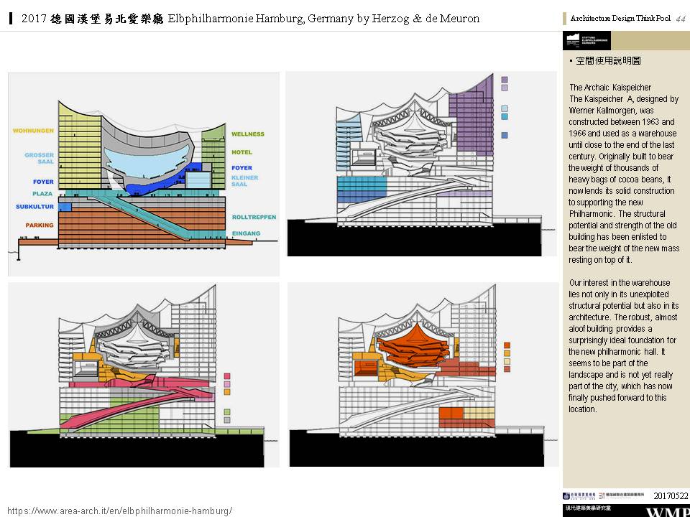Click the 20170522 date stamp
This screenshot has height=517, width=690.
(x=670, y=495)
